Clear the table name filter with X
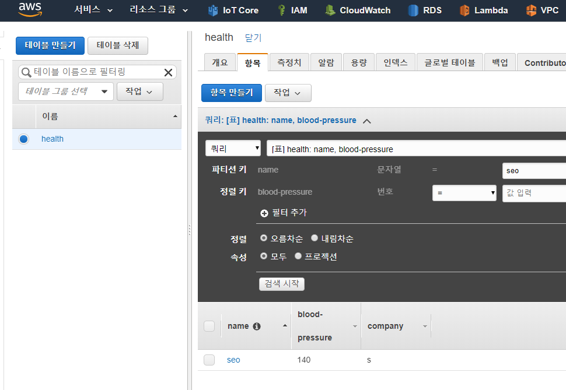The height and width of the screenshot is (390, 566). coord(168,72)
